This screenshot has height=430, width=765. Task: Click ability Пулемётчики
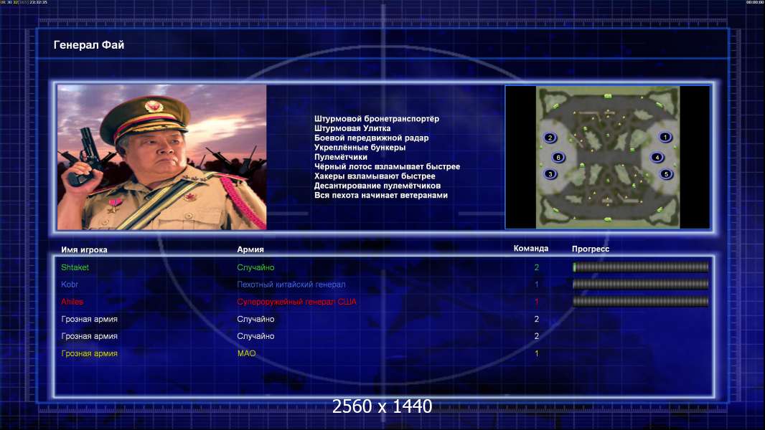341,157
